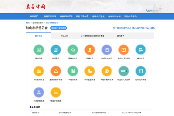Open 募捐方案备案 in navigation bar
The height and width of the screenshot is (116, 174).
(x=82, y=16)
